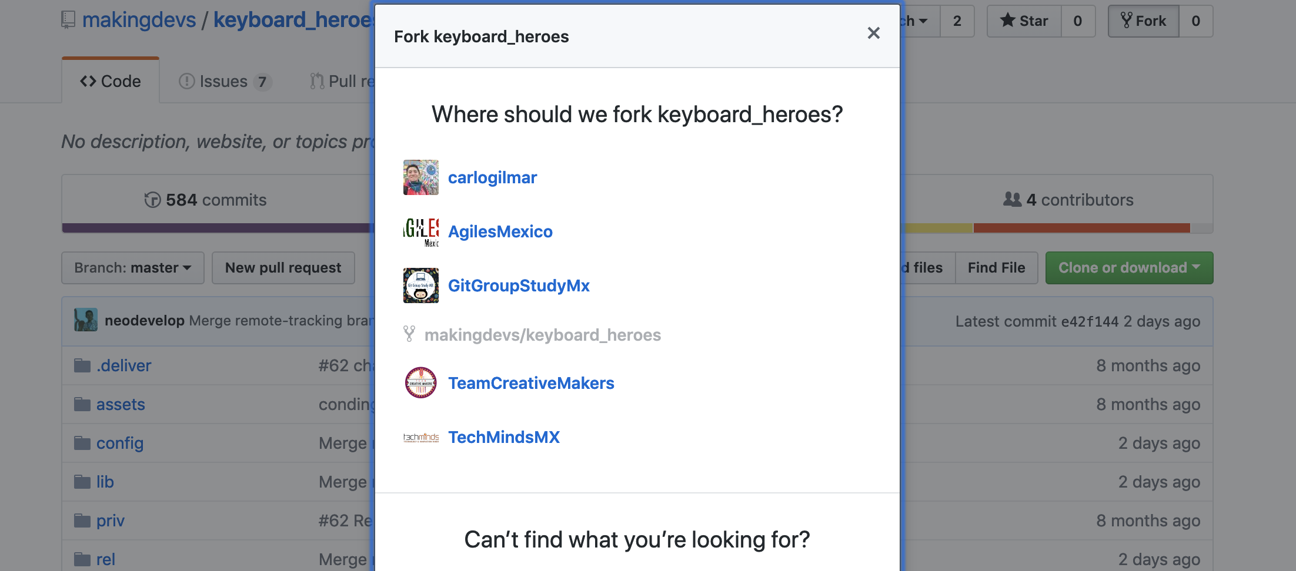Image resolution: width=1296 pixels, height=571 pixels.
Task: Click the assets folder icon
Action: point(82,405)
